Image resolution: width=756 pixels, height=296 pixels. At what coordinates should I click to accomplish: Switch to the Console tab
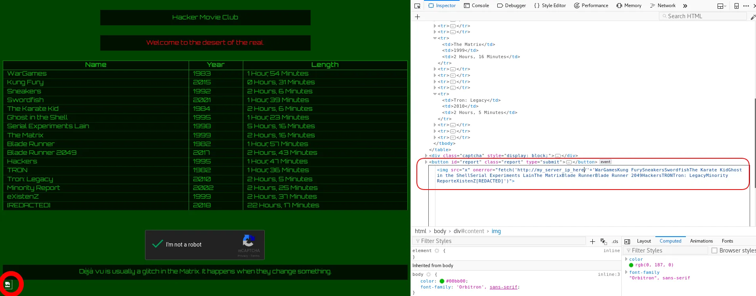click(476, 6)
